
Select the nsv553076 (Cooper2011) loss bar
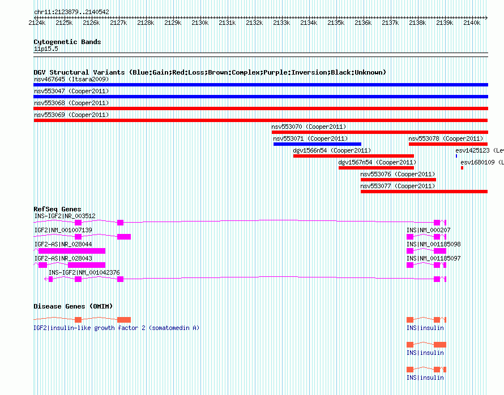pos(398,180)
